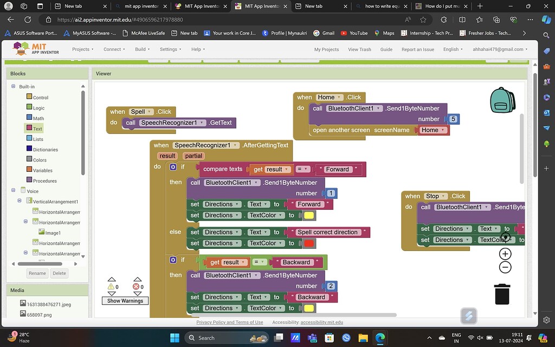
Task: Collapse VerticalArrangement1 in the blocks tree
Action: click(20, 201)
